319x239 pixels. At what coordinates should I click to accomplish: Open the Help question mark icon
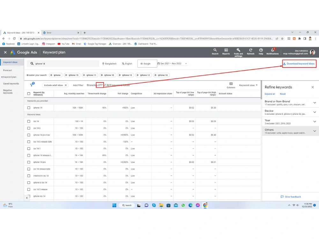pos(261,52)
